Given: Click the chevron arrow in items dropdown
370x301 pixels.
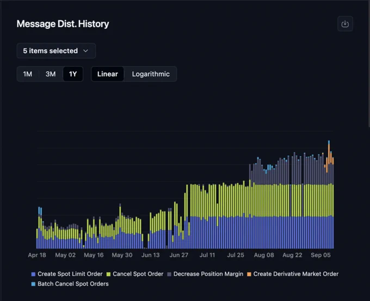Looking at the screenshot, I should (85, 51).
